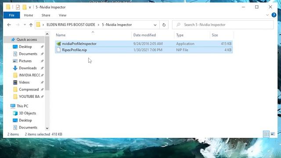Viewport: 281px width, 158px height.
Task: Open pinned Documents under Quick access
Action: click(x=28, y=54)
